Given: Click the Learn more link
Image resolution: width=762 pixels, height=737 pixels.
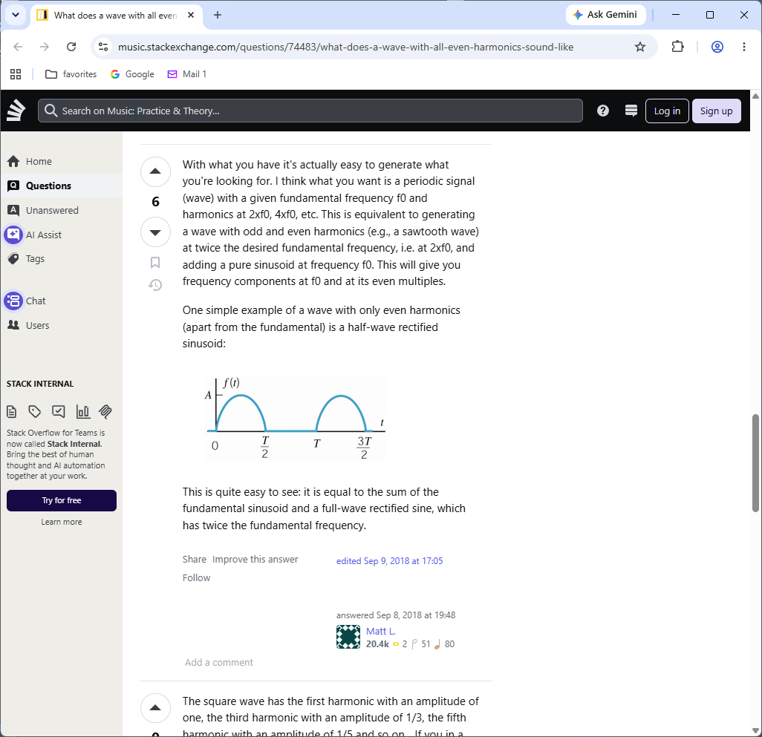Looking at the screenshot, I should (x=61, y=522).
